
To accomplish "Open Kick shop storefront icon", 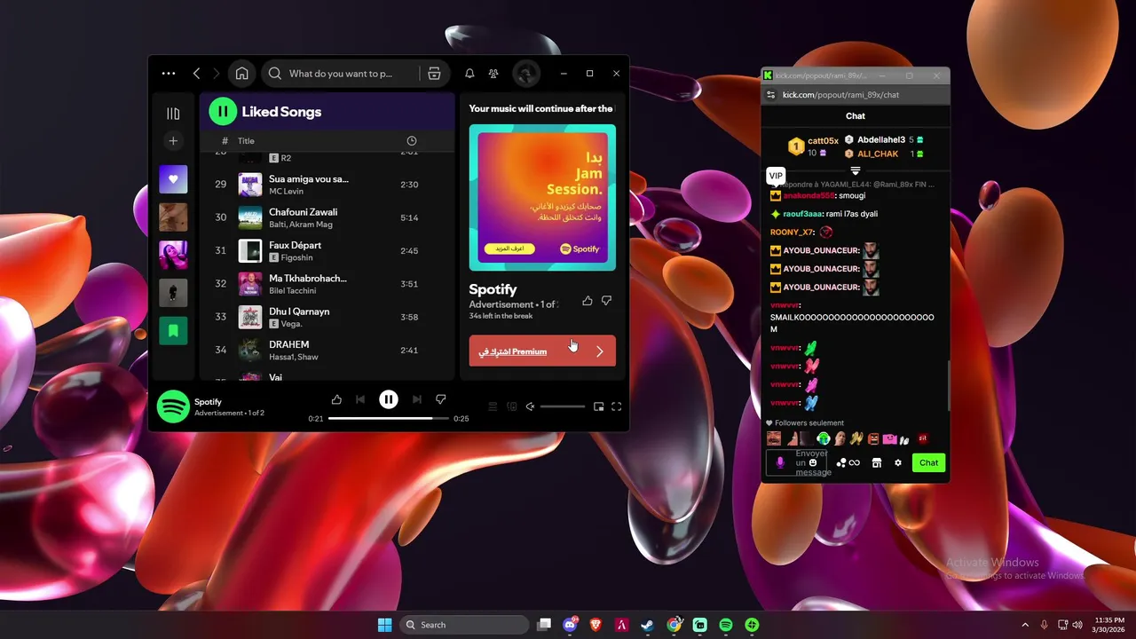I will pyautogui.click(x=877, y=462).
